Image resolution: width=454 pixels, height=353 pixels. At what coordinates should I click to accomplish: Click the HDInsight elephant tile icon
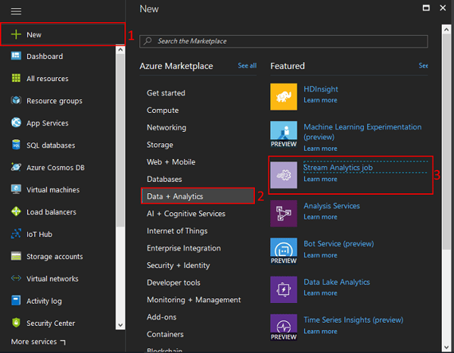(284, 97)
